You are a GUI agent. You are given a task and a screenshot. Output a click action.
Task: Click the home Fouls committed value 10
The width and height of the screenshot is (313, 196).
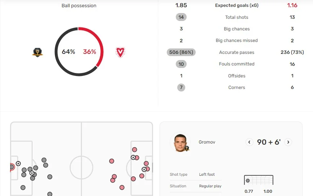181,64
